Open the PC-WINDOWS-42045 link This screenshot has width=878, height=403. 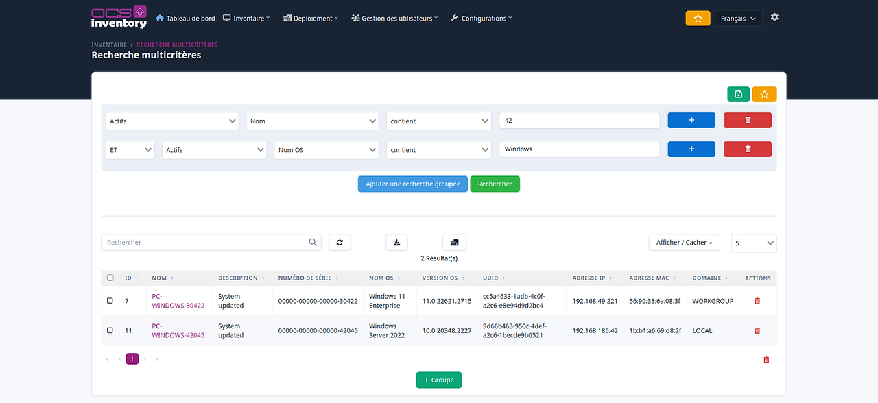(178, 330)
